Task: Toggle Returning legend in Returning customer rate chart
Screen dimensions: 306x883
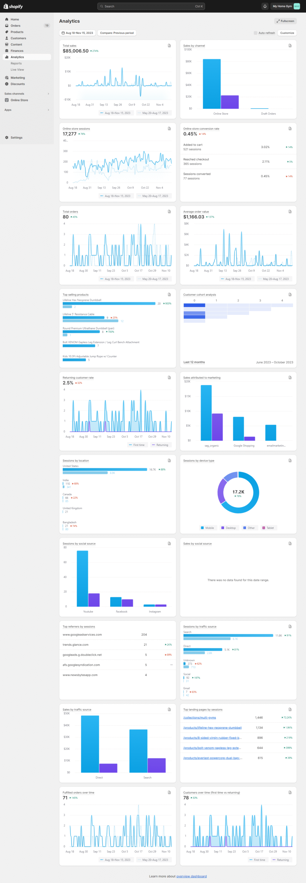Action: tap(160, 445)
